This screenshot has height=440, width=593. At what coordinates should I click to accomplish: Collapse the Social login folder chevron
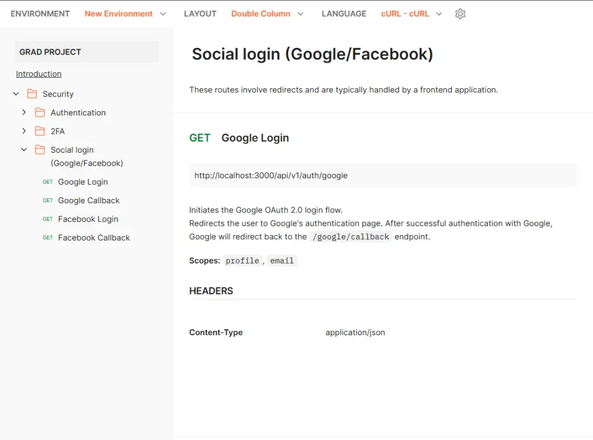point(24,150)
